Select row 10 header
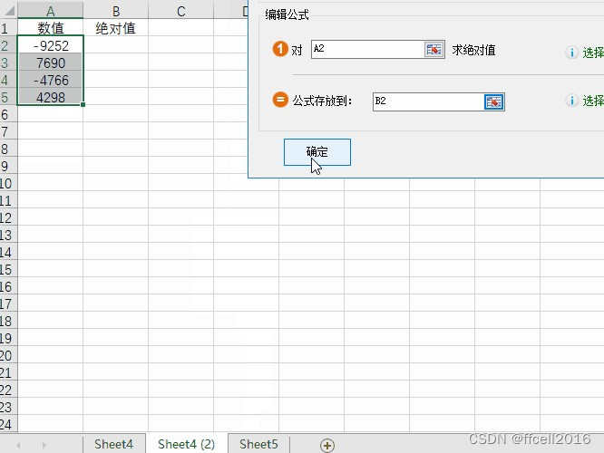The width and height of the screenshot is (604, 453). (8, 183)
